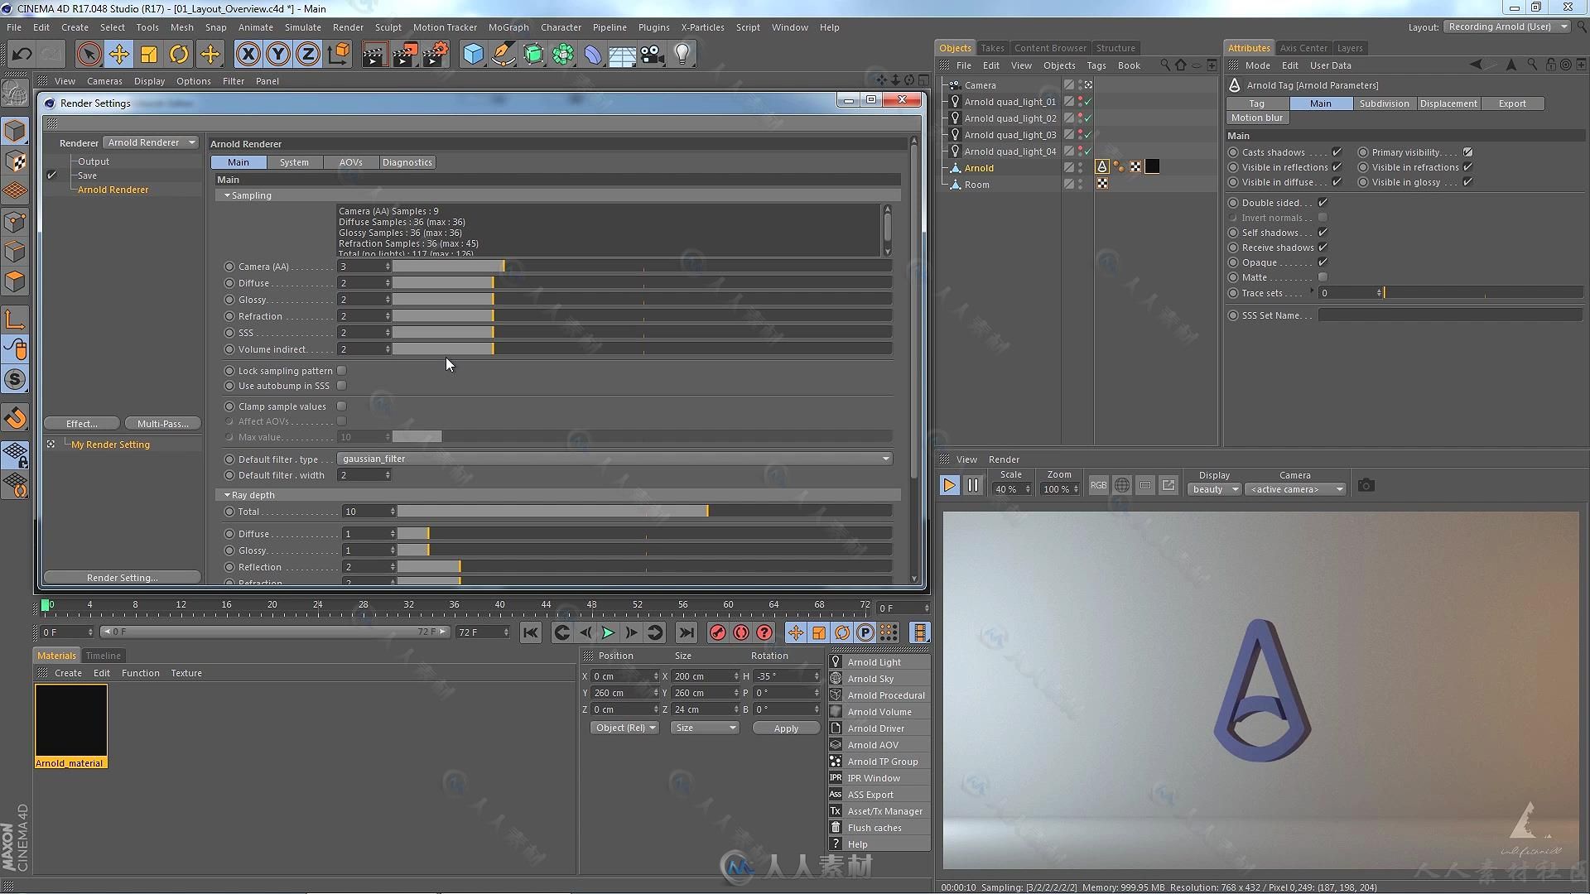This screenshot has height=894, width=1590.
Task: Add a Floor grid object
Action: click(622, 55)
